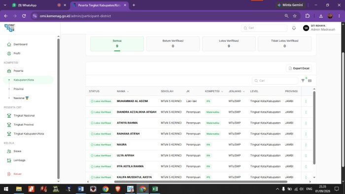Click the Export Excel button
345x194 pixels.
coord(299,68)
